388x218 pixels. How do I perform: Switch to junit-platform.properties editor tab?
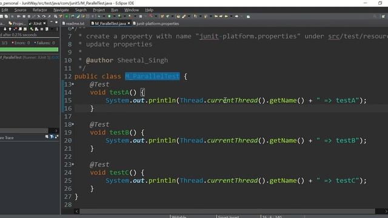point(156,24)
